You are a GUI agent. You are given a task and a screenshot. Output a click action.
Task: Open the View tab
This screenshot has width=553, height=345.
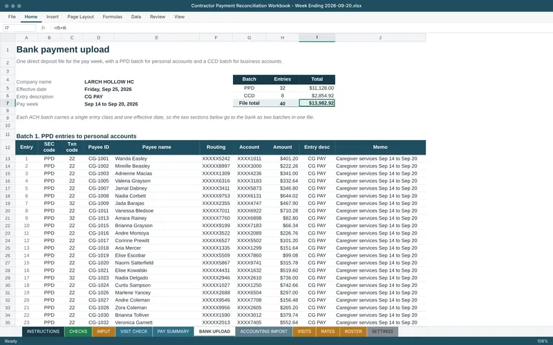[179, 17]
